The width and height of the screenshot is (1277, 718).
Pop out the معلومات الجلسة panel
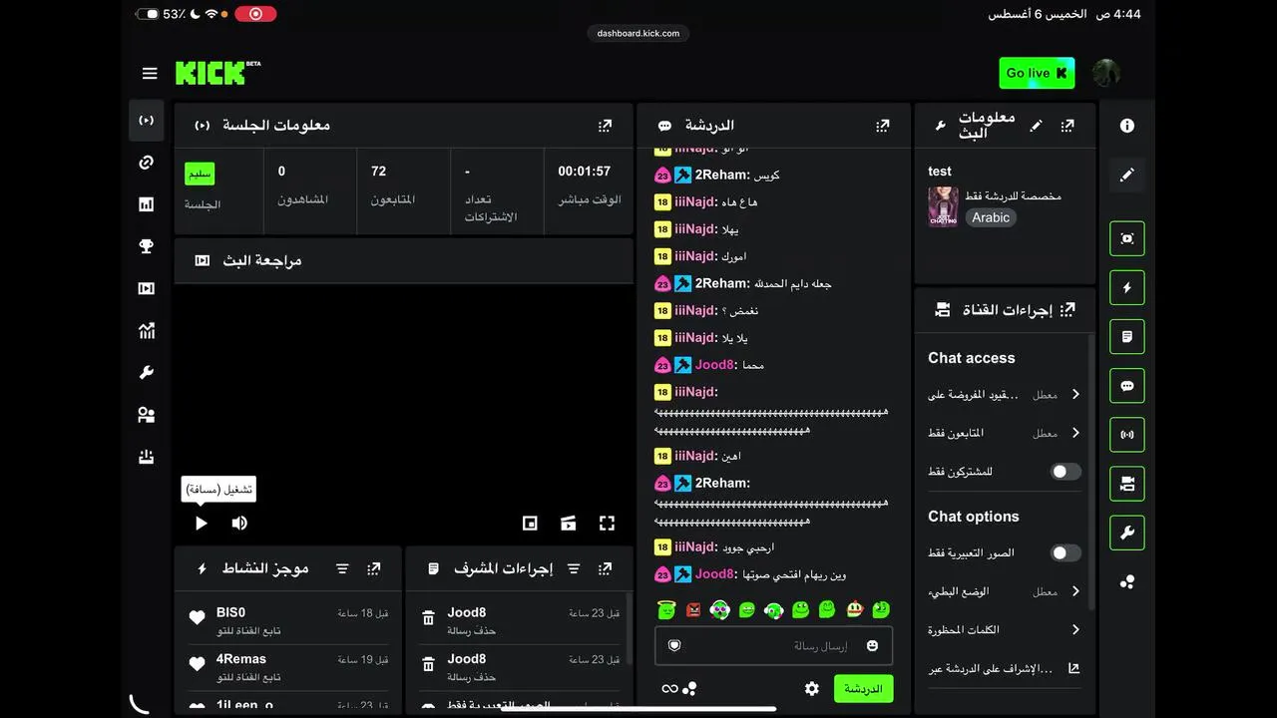pyautogui.click(x=605, y=126)
